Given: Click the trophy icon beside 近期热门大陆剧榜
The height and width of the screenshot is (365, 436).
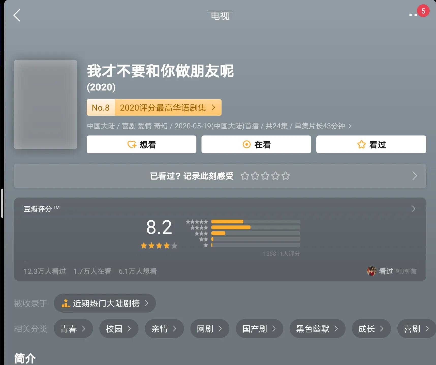Looking at the screenshot, I should pyautogui.click(x=65, y=303).
